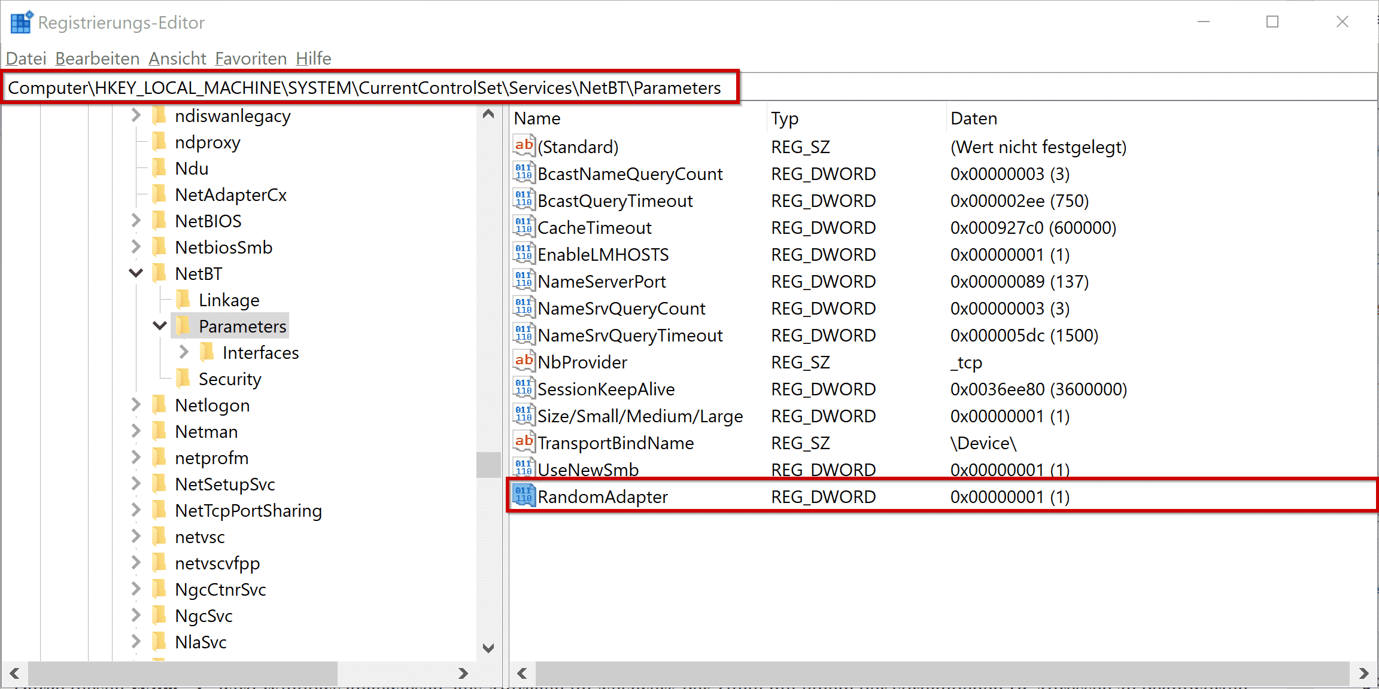Collapse the NetBT tree node
Viewport: 1379px width, 689px height.
click(x=136, y=273)
